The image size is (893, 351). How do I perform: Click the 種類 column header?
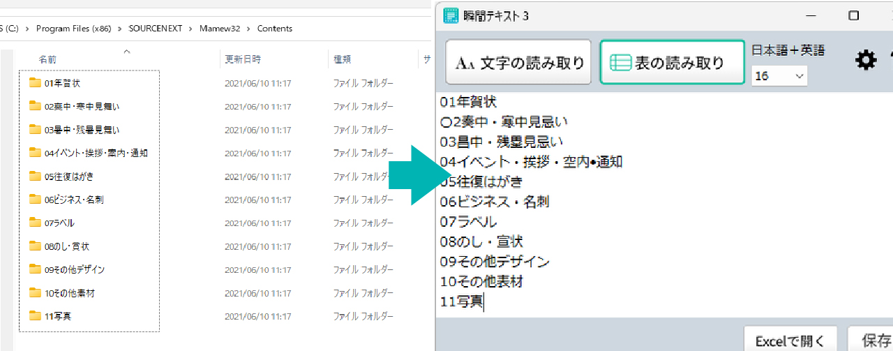coord(342,60)
